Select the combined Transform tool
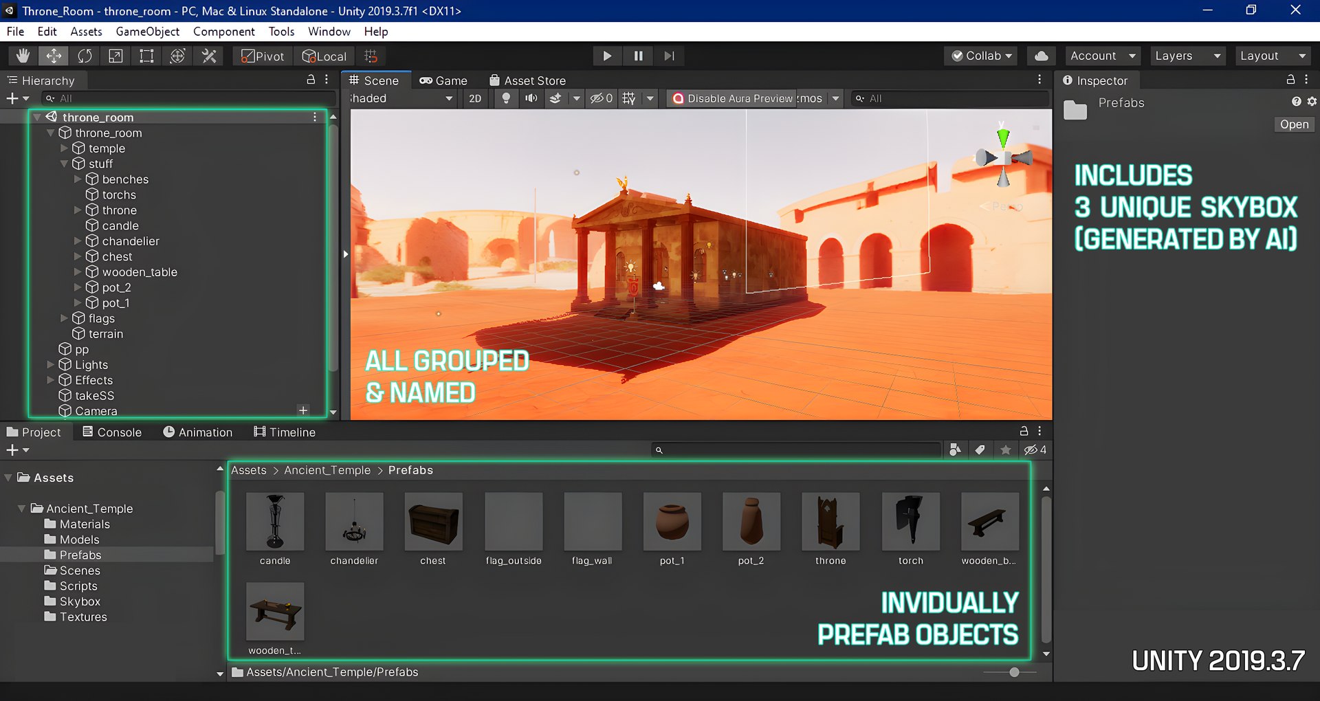The height and width of the screenshot is (701, 1320). point(177,56)
